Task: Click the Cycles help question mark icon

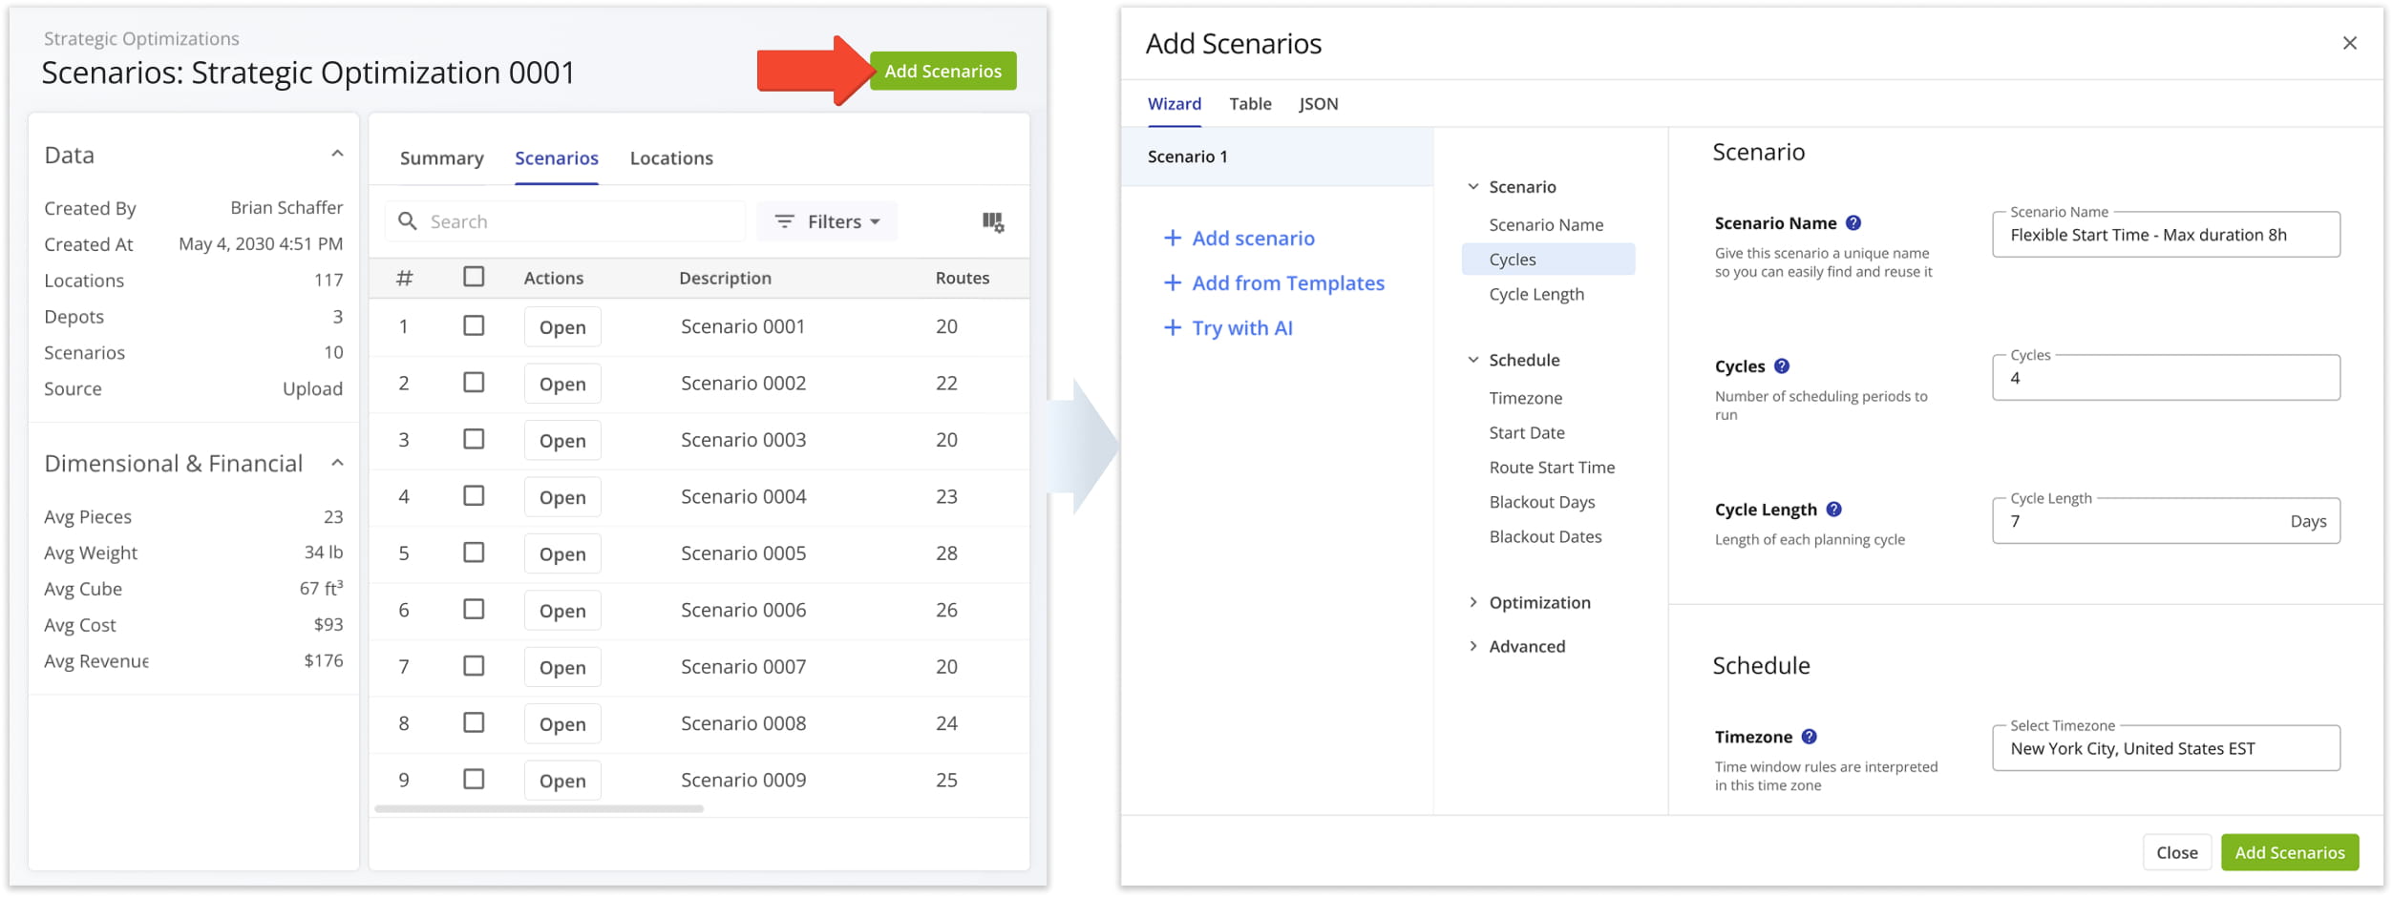Action: pyautogui.click(x=1781, y=366)
